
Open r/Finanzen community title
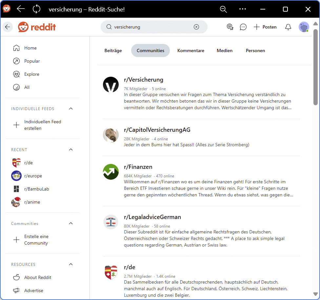(138, 167)
